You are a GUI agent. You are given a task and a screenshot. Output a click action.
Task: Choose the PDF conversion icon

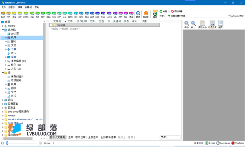click(8, 15)
